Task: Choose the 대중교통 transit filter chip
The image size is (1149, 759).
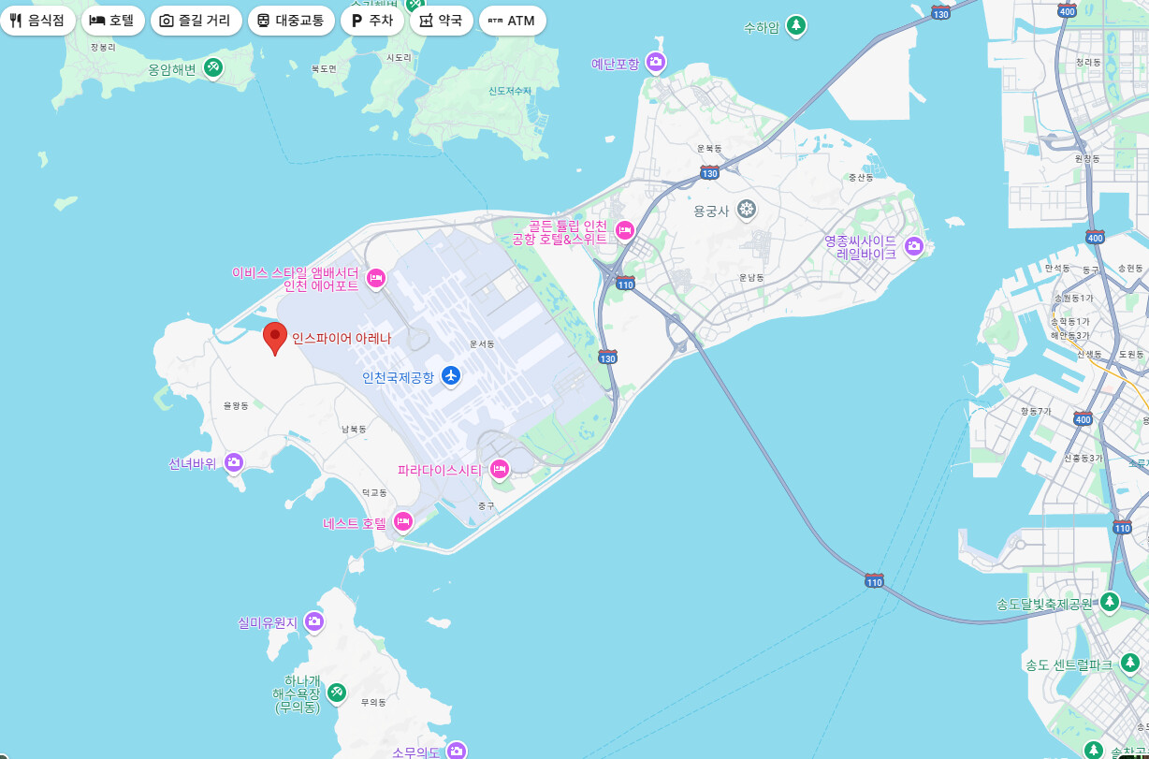Action: (291, 21)
